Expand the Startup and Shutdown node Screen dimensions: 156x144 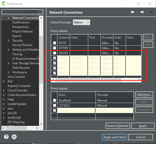(x=9, y=50)
